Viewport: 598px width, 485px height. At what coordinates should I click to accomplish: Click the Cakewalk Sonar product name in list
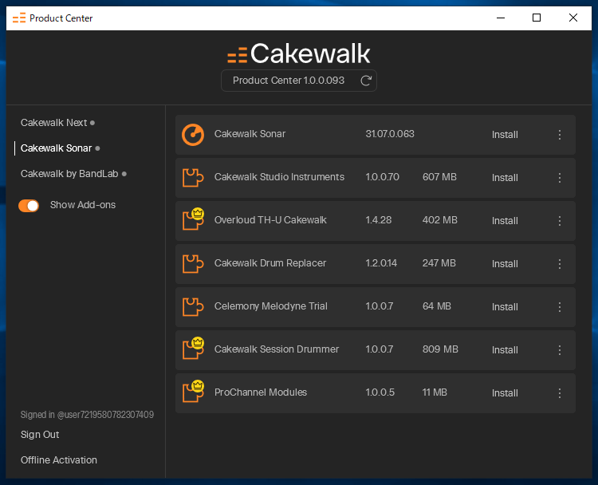click(250, 134)
